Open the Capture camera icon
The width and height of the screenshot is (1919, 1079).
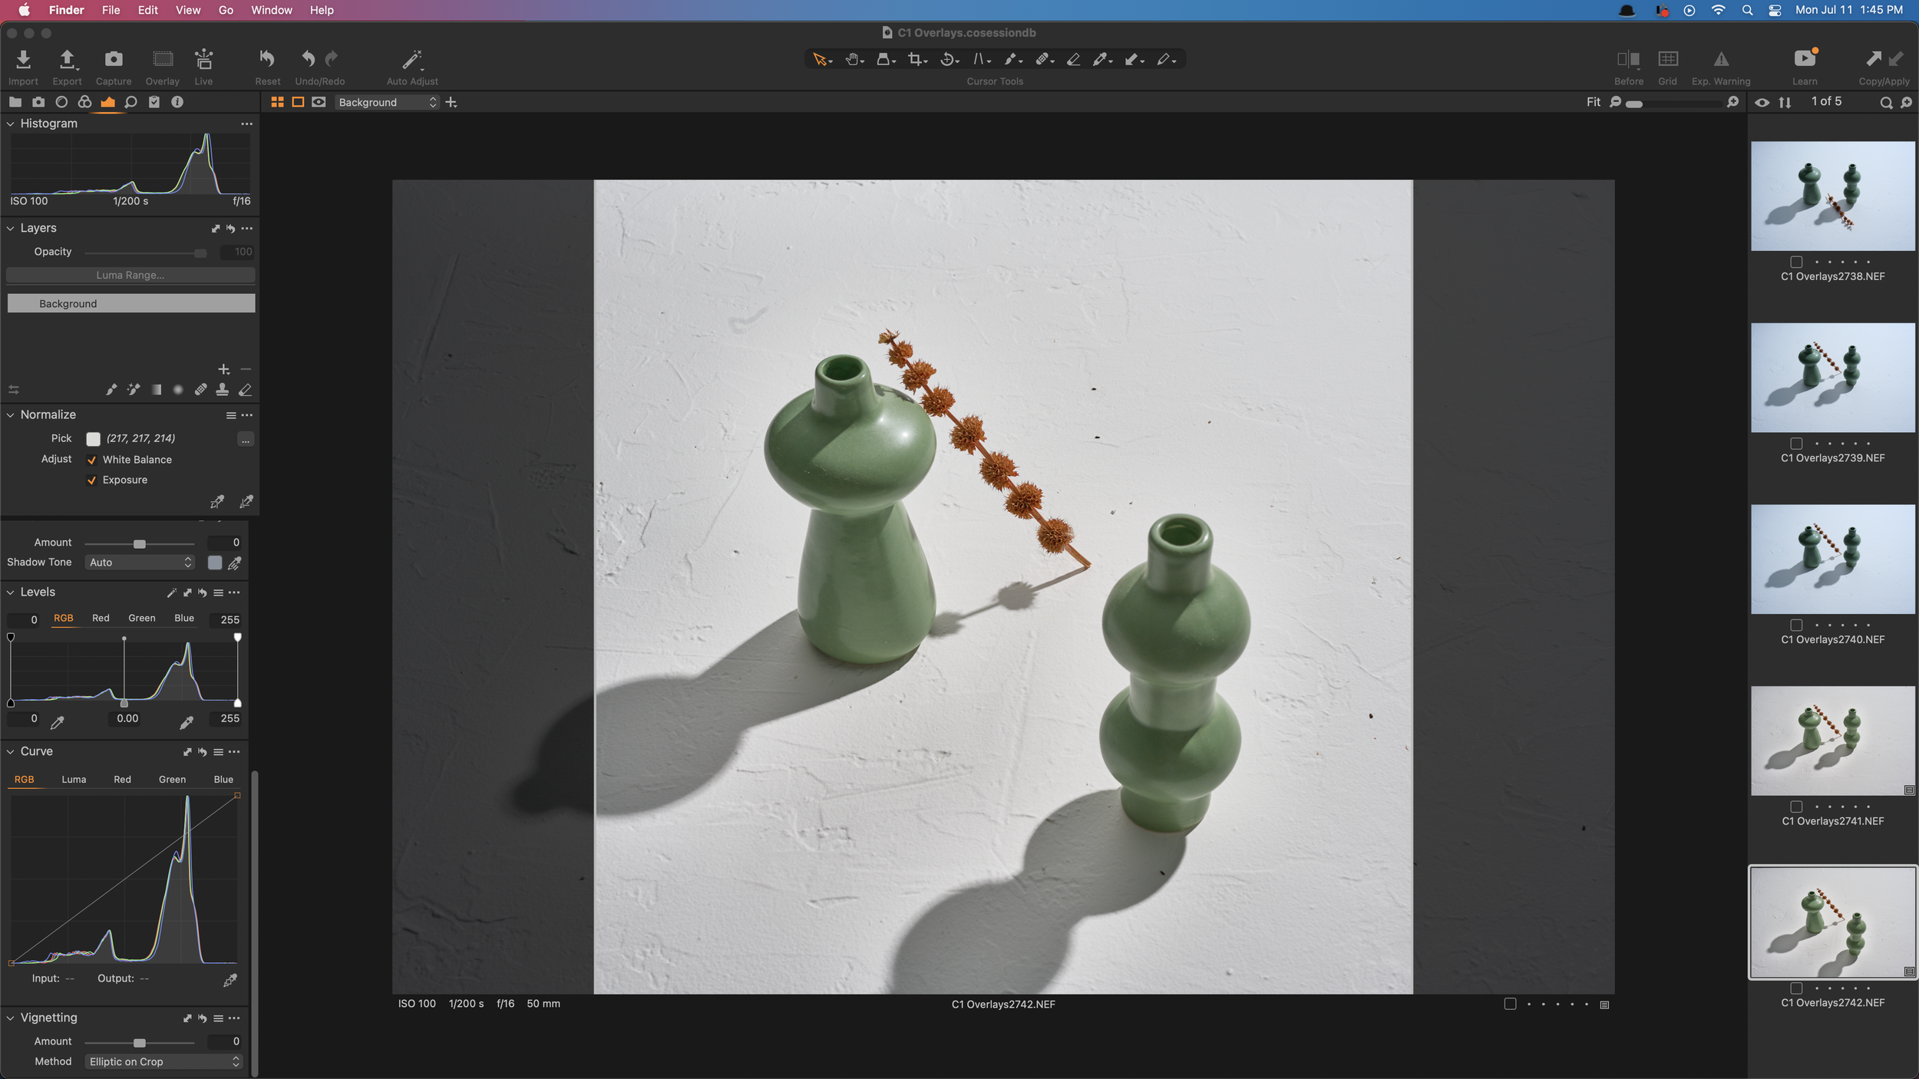114,60
